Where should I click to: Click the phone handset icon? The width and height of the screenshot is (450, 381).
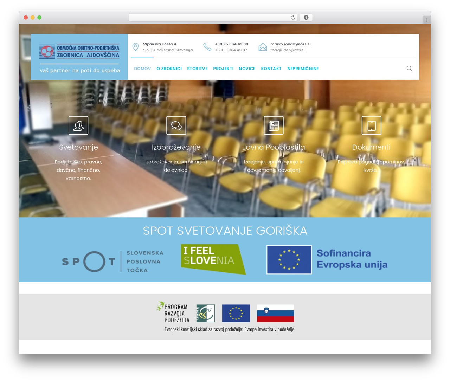pyautogui.click(x=207, y=47)
